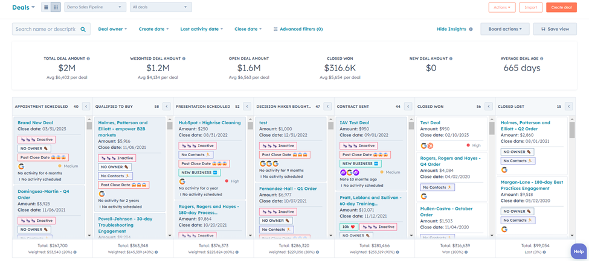Open Mullen-Castro - October Order deal

point(446,212)
